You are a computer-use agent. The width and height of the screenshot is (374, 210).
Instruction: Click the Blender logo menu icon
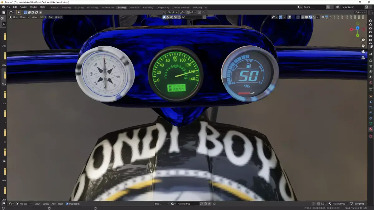[x=3, y=7]
